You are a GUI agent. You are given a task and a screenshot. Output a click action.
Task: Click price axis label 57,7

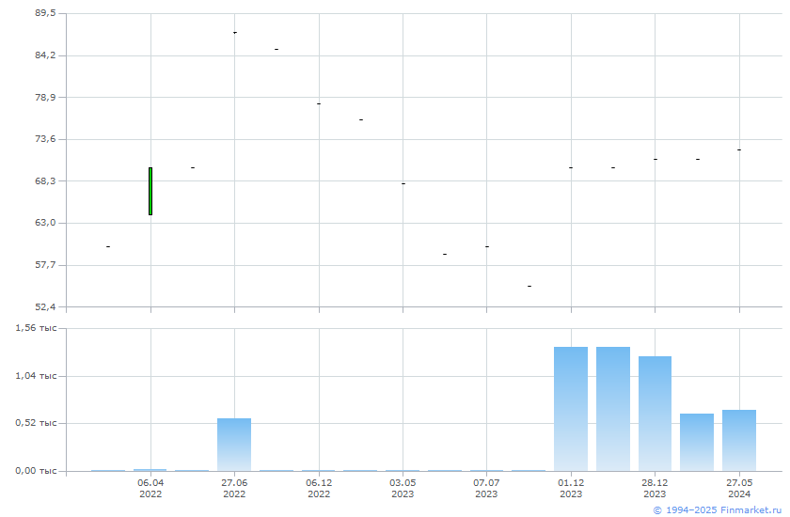coord(45,265)
